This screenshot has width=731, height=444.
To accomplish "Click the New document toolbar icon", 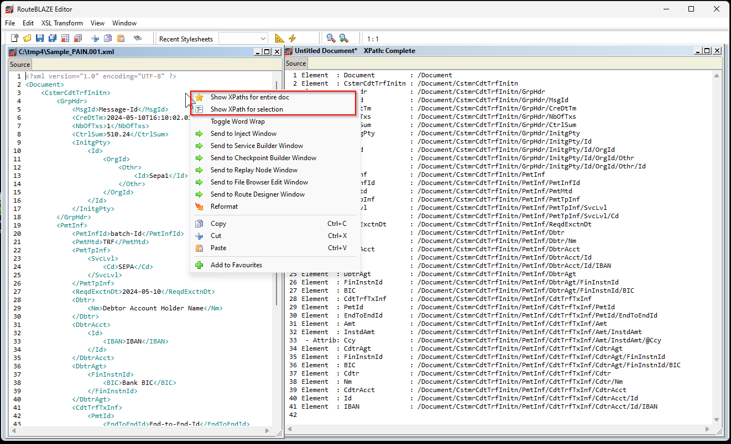I will (15, 38).
